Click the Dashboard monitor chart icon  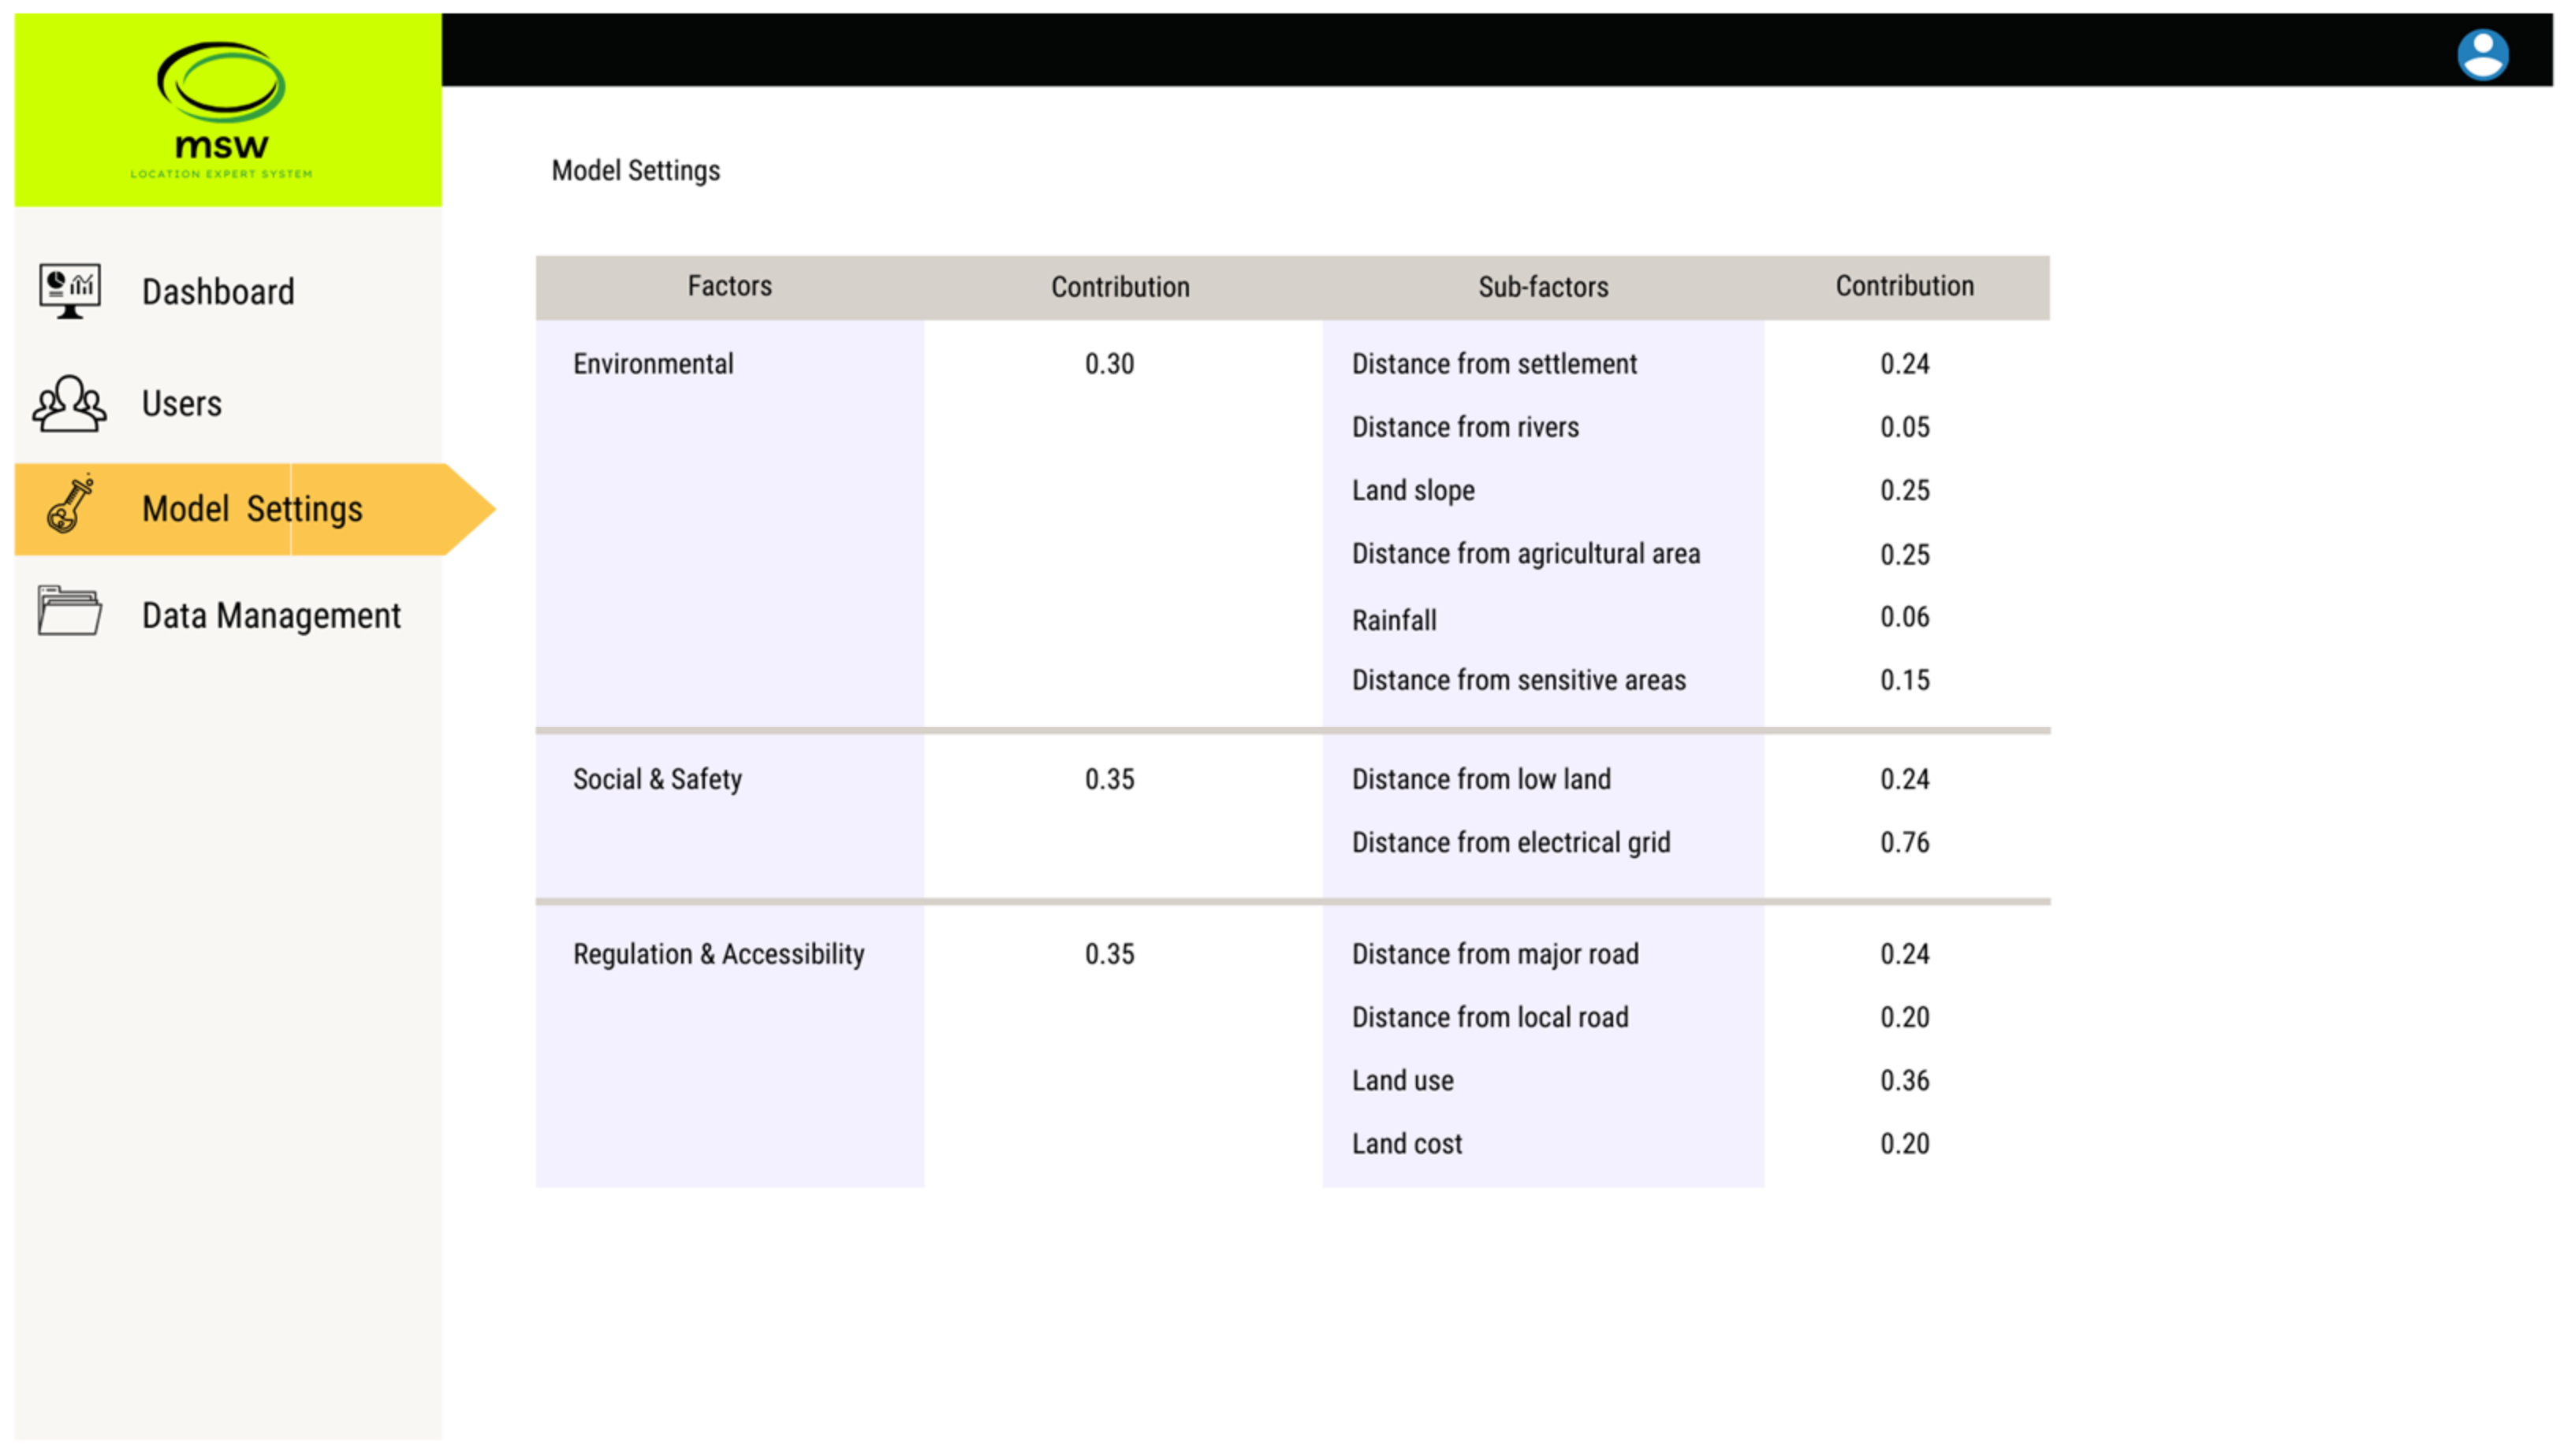pos(69,290)
